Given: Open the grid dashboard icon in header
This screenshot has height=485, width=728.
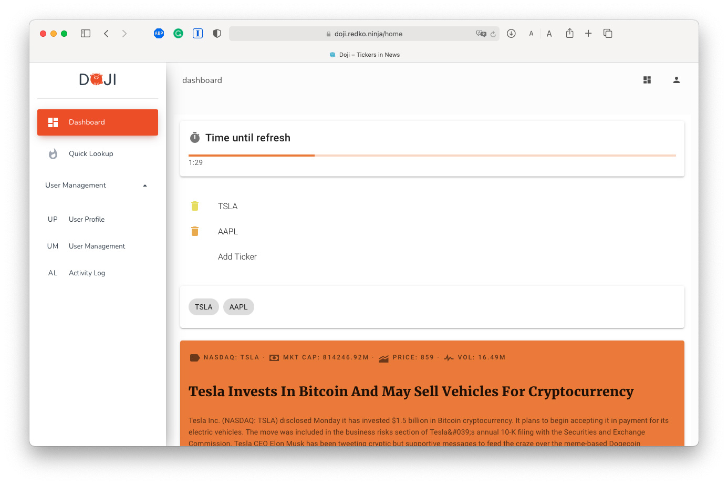Looking at the screenshot, I should click(647, 80).
